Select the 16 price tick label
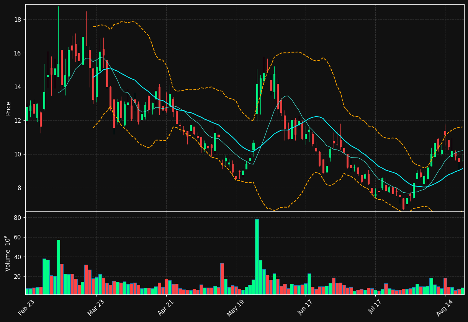The image size is (468, 322). (18, 53)
